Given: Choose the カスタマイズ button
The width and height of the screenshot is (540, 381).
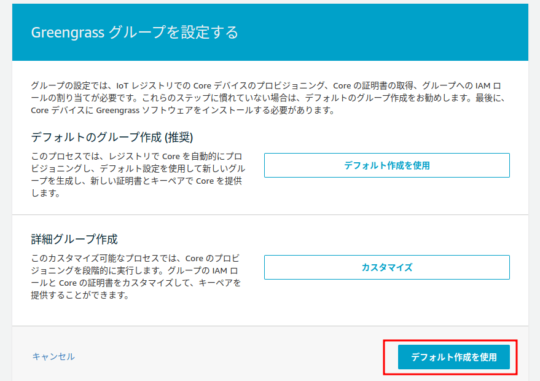Looking at the screenshot, I should point(387,267).
